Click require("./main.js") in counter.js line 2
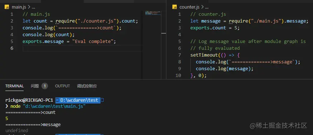 [x=257, y=21]
